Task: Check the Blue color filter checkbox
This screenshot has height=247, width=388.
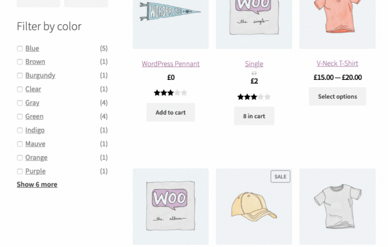Action: 20,48
